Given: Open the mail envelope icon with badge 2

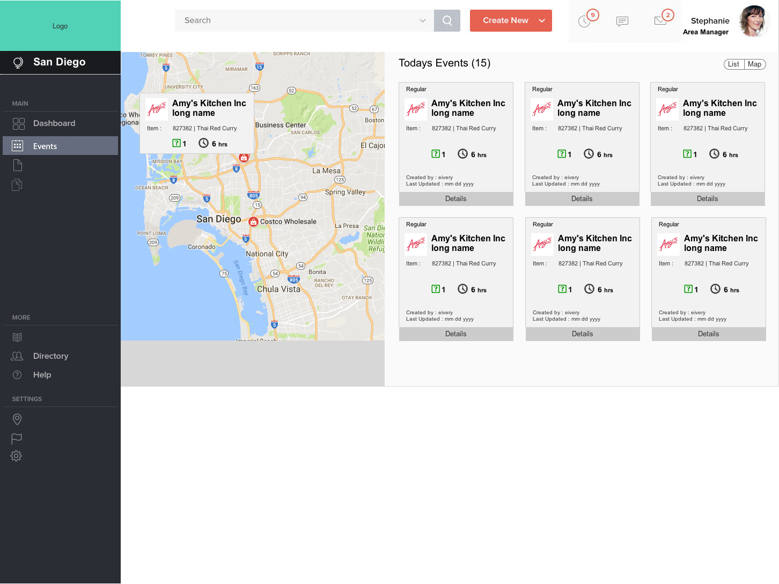Looking at the screenshot, I should [660, 21].
